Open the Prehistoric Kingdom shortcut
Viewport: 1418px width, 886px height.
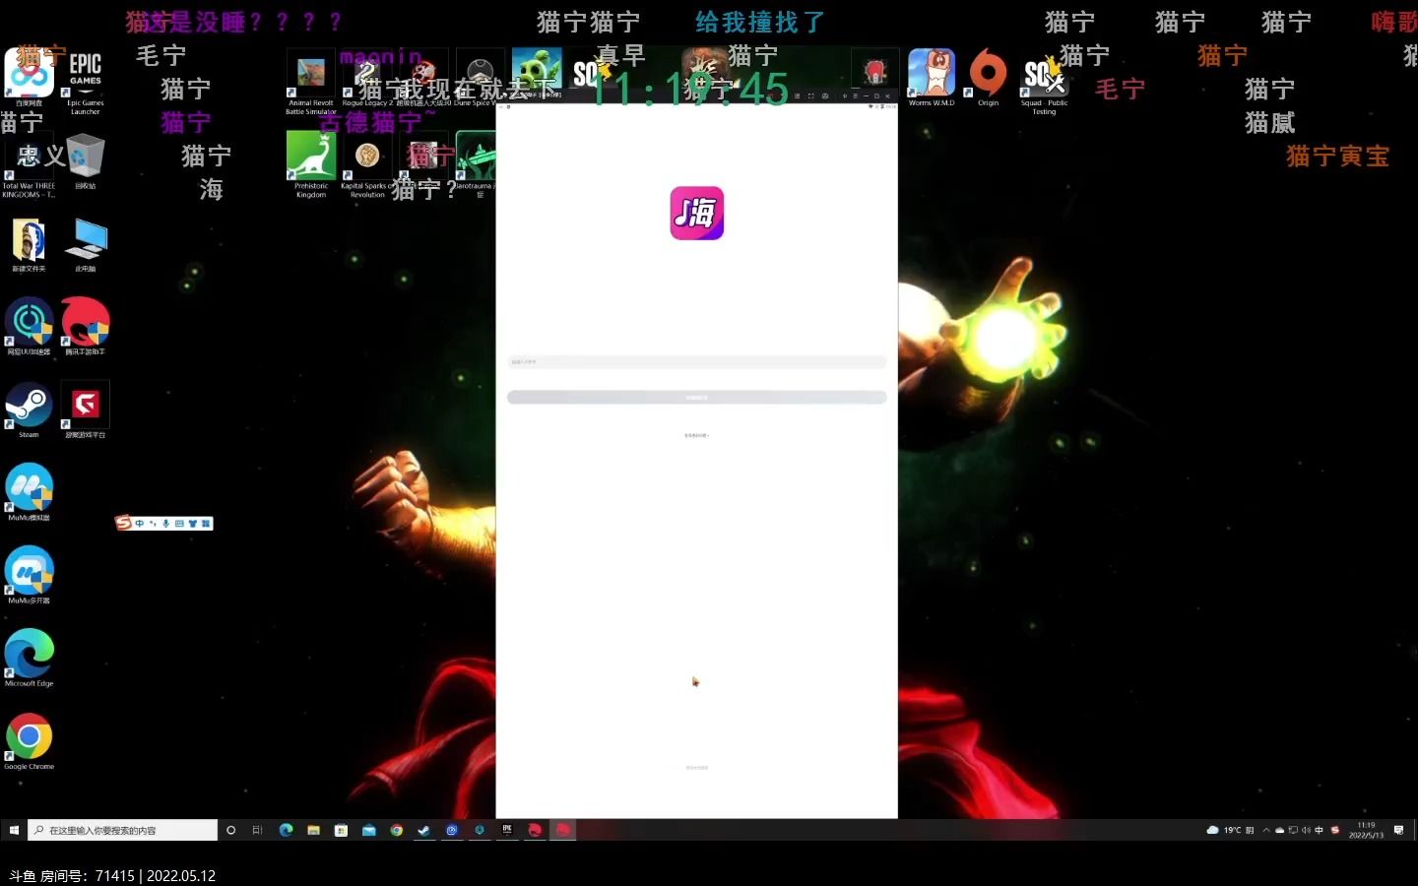click(x=311, y=164)
